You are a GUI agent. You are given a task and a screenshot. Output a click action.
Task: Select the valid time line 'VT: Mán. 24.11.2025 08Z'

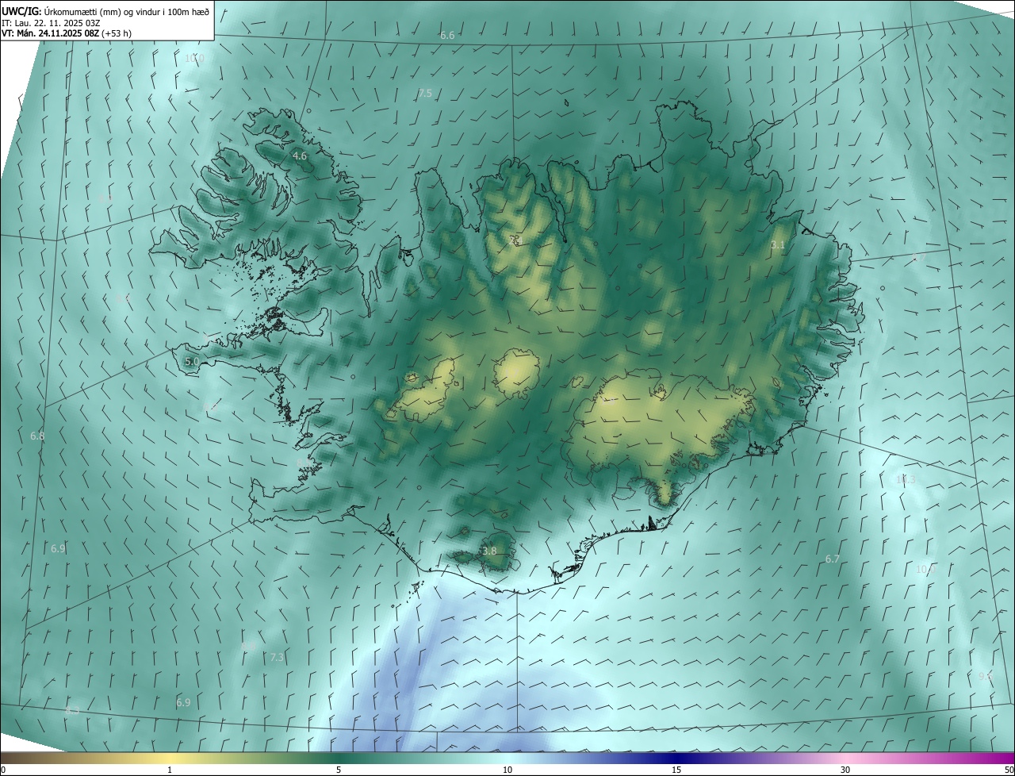(50, 33)
